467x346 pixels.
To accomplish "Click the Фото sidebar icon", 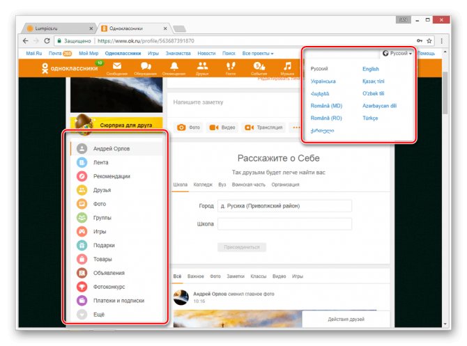I will (82, 204).
